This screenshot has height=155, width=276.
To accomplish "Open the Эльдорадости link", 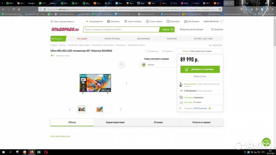I will [x=94, y=21].
